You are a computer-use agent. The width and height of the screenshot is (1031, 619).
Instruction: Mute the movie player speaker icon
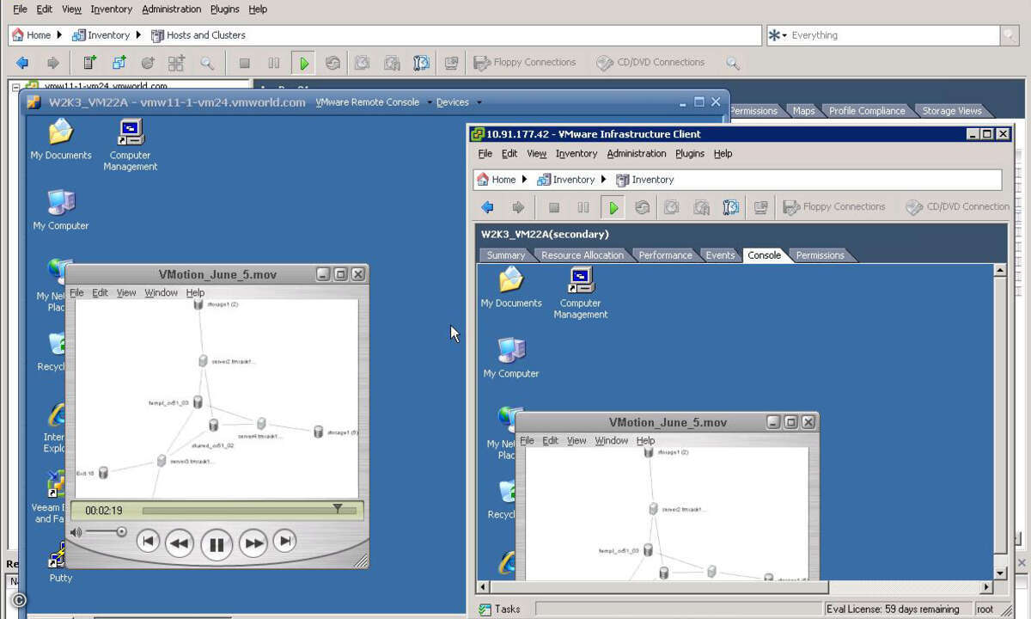pos(76,532)
